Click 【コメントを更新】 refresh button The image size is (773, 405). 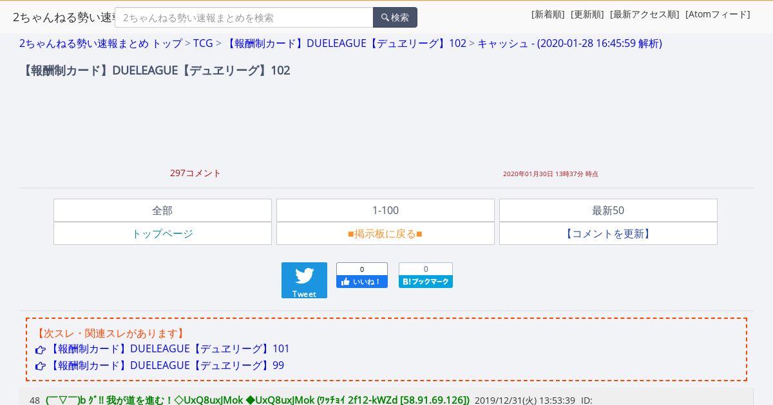608,233
